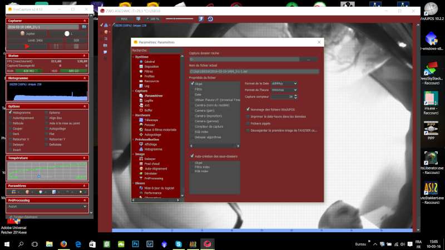This screenshot has height=250, width=445.
Task: Enable Camera (gain) file property
Action: pyautogui.click(x=192, y=111)
